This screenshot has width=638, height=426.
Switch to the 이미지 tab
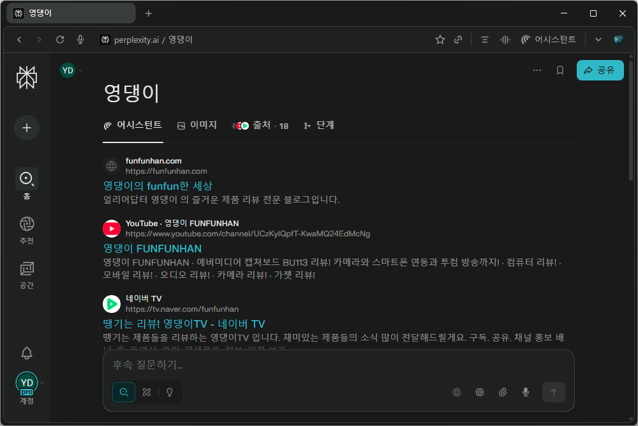click(x=197, y=125)
